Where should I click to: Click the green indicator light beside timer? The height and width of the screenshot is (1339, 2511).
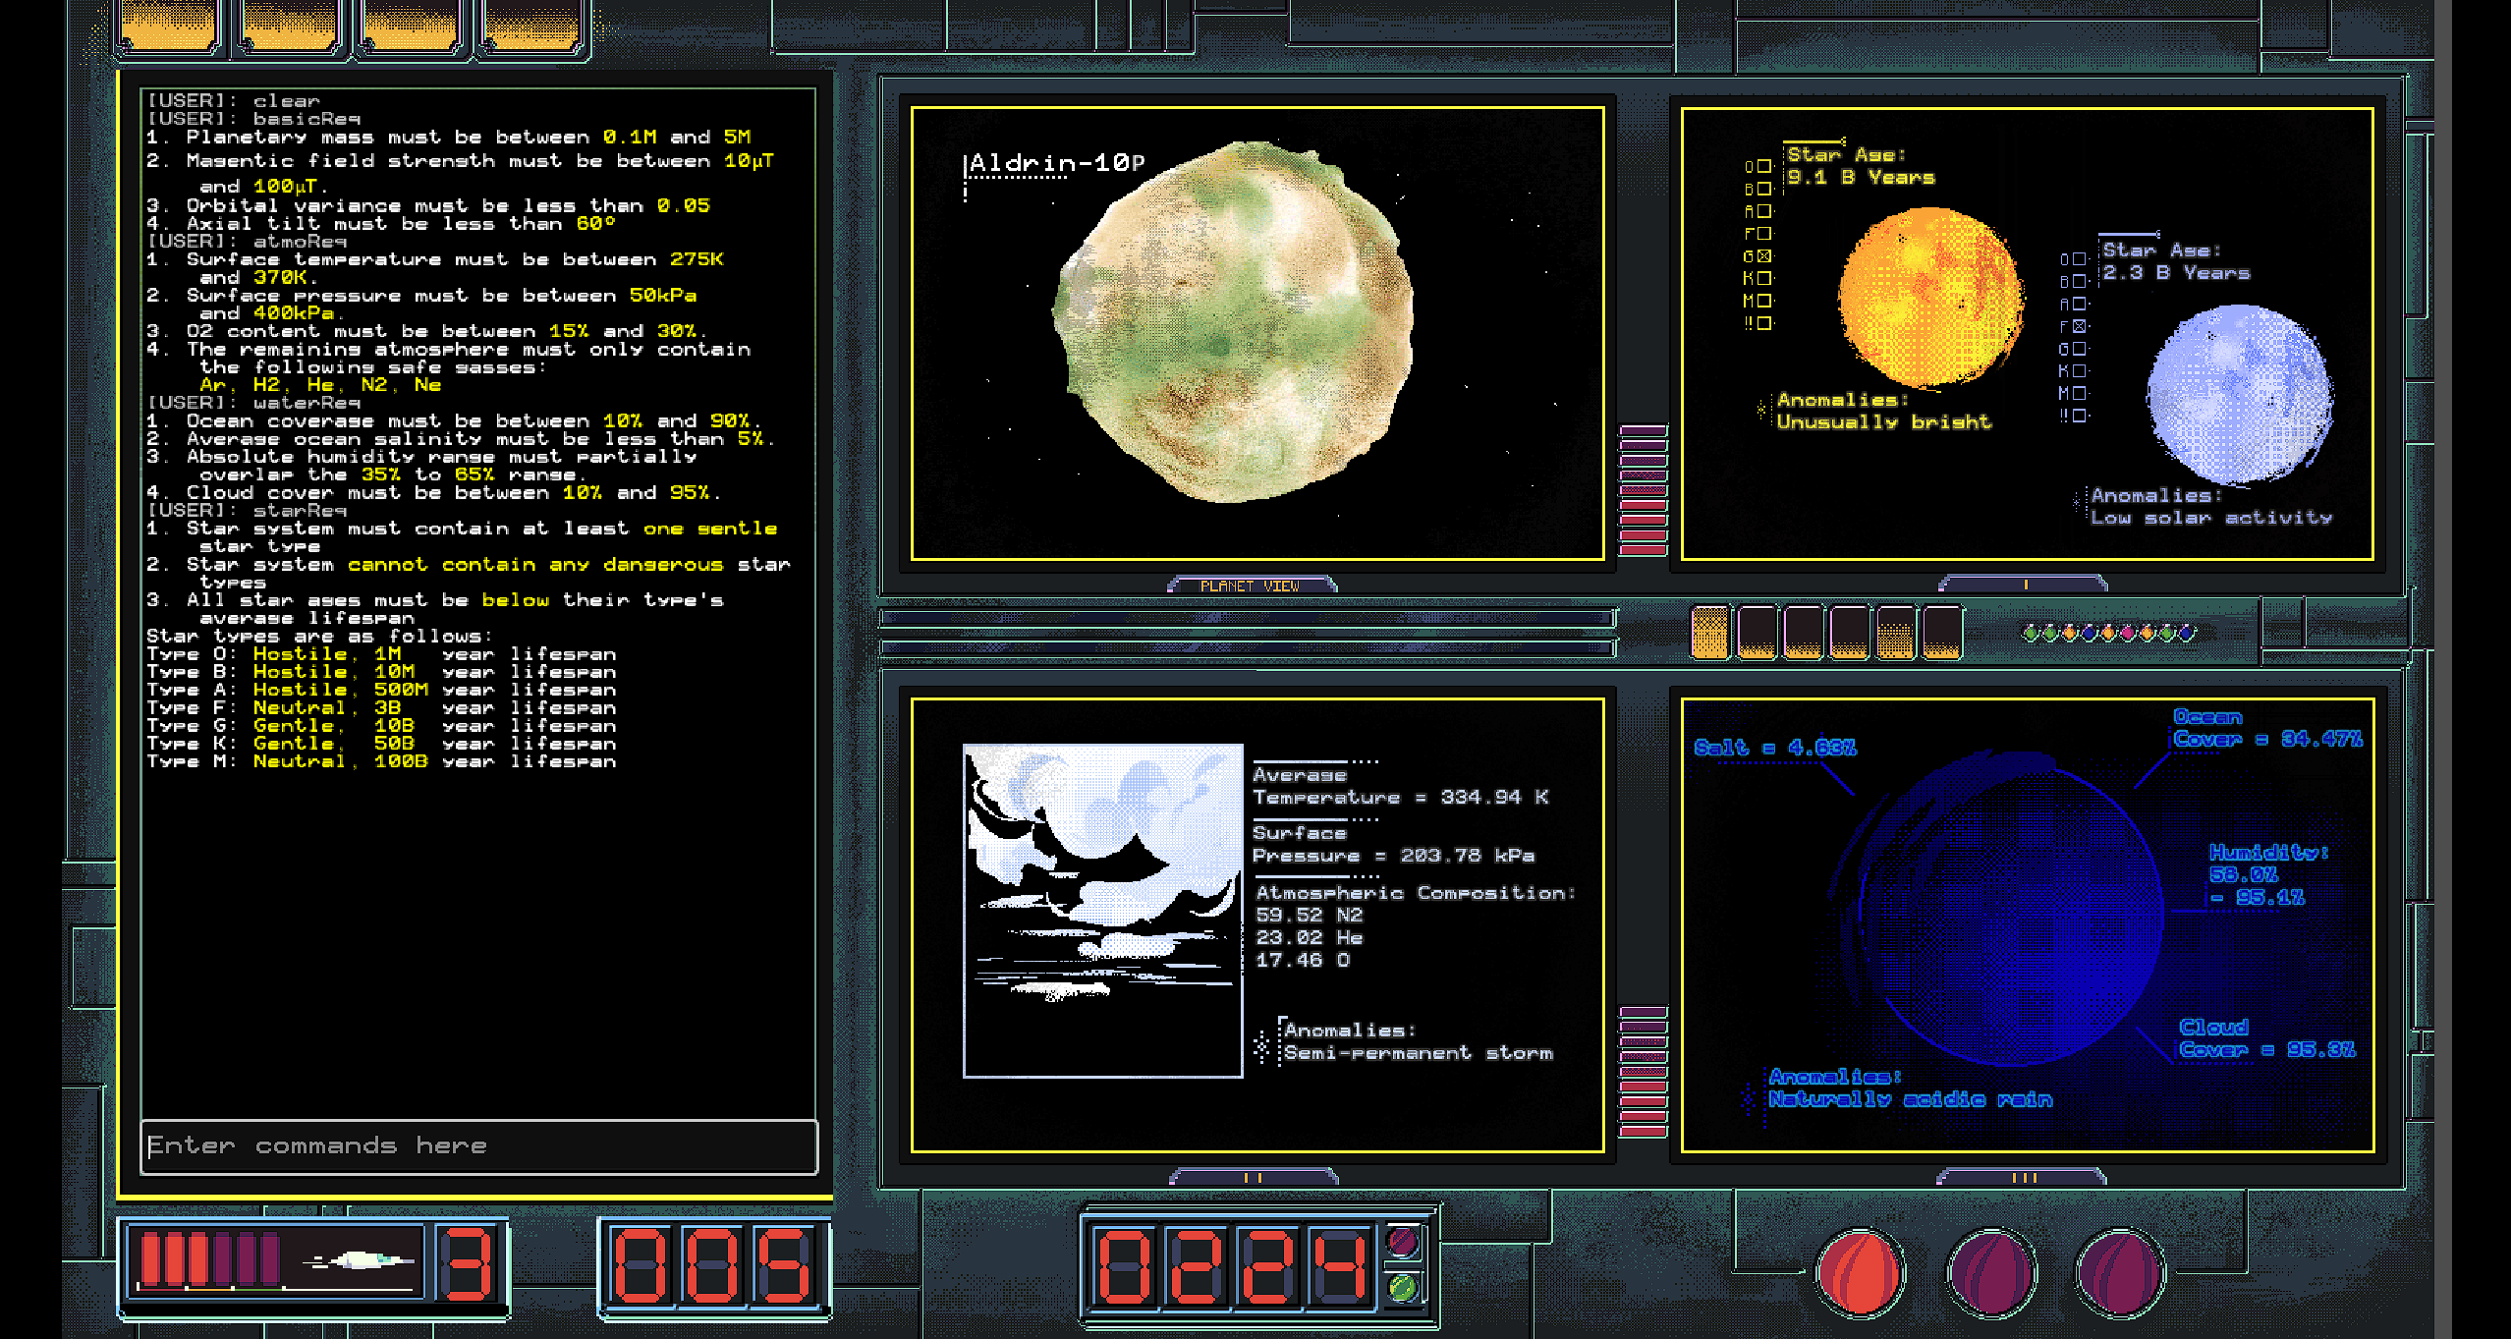pyautogui.click(x=1403, y=1286)
